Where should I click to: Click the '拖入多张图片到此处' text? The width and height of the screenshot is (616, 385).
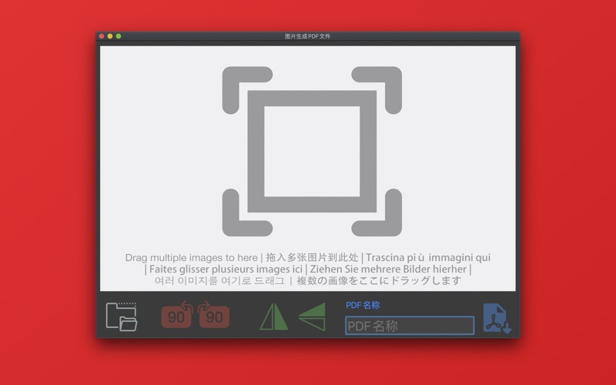312,257
